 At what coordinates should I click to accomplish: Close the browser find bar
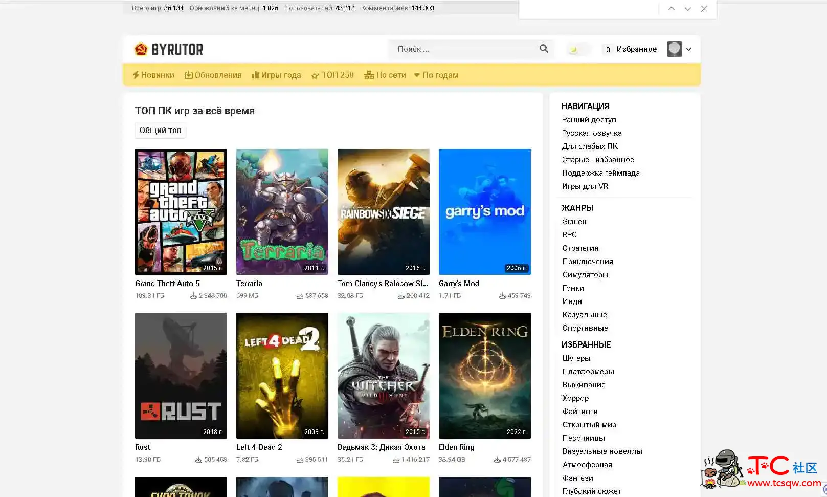[704, 9]
